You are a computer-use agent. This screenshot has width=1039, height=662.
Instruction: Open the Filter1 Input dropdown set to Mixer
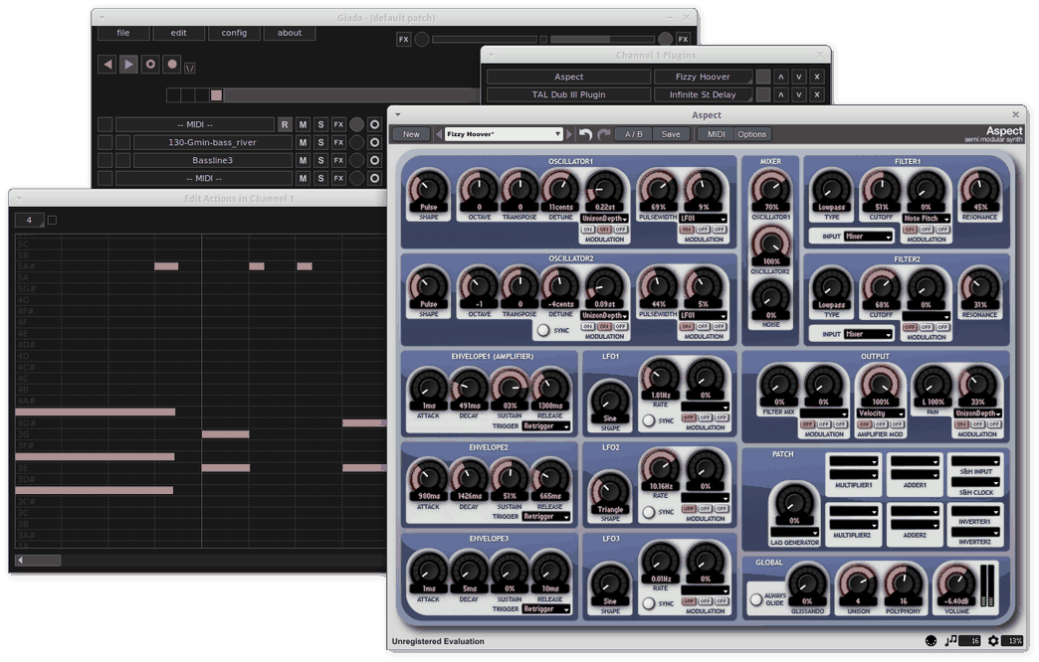coord(869,237)
